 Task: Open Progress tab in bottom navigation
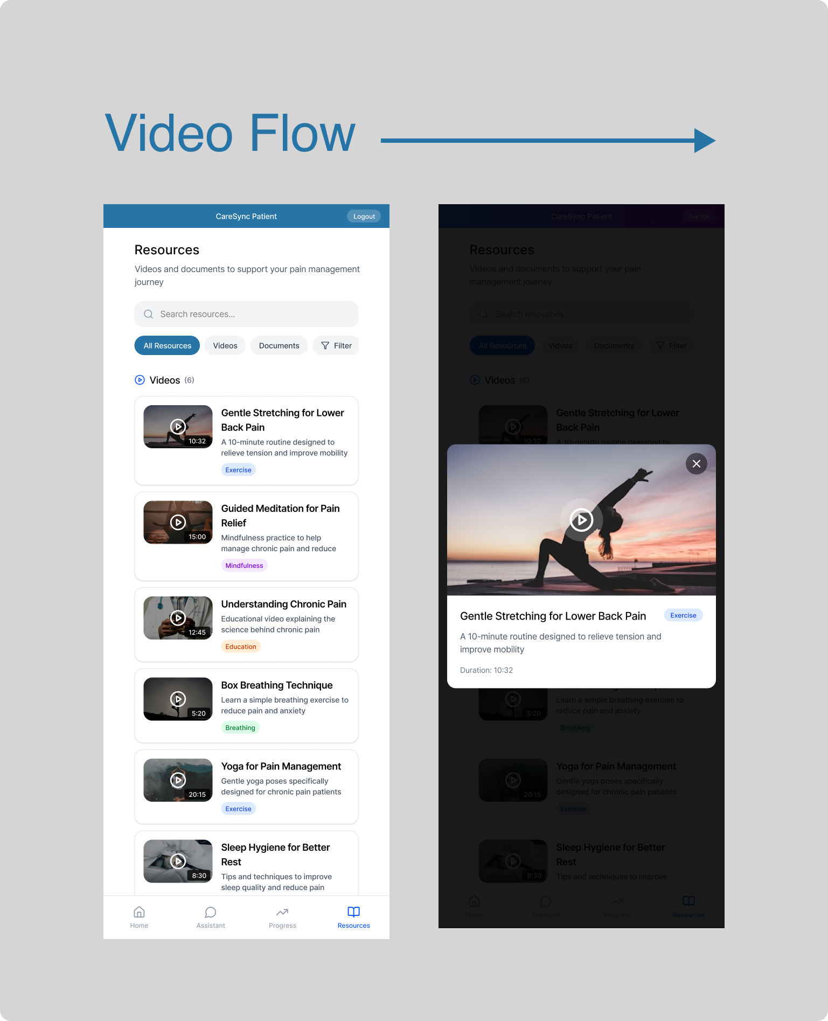(x=282, y=918)
